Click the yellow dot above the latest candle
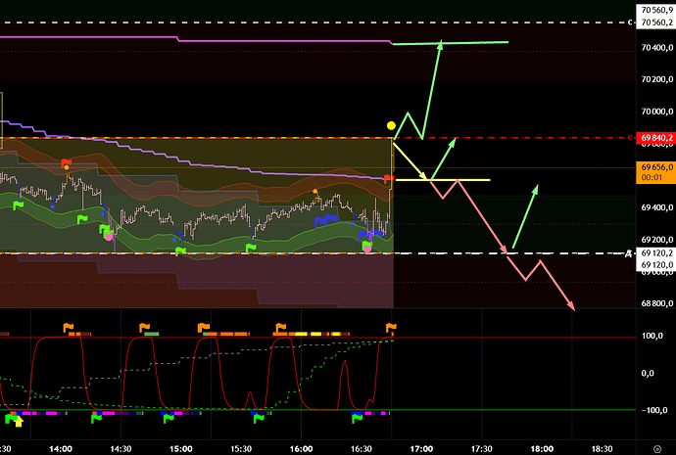 click(x=391, y=125)
